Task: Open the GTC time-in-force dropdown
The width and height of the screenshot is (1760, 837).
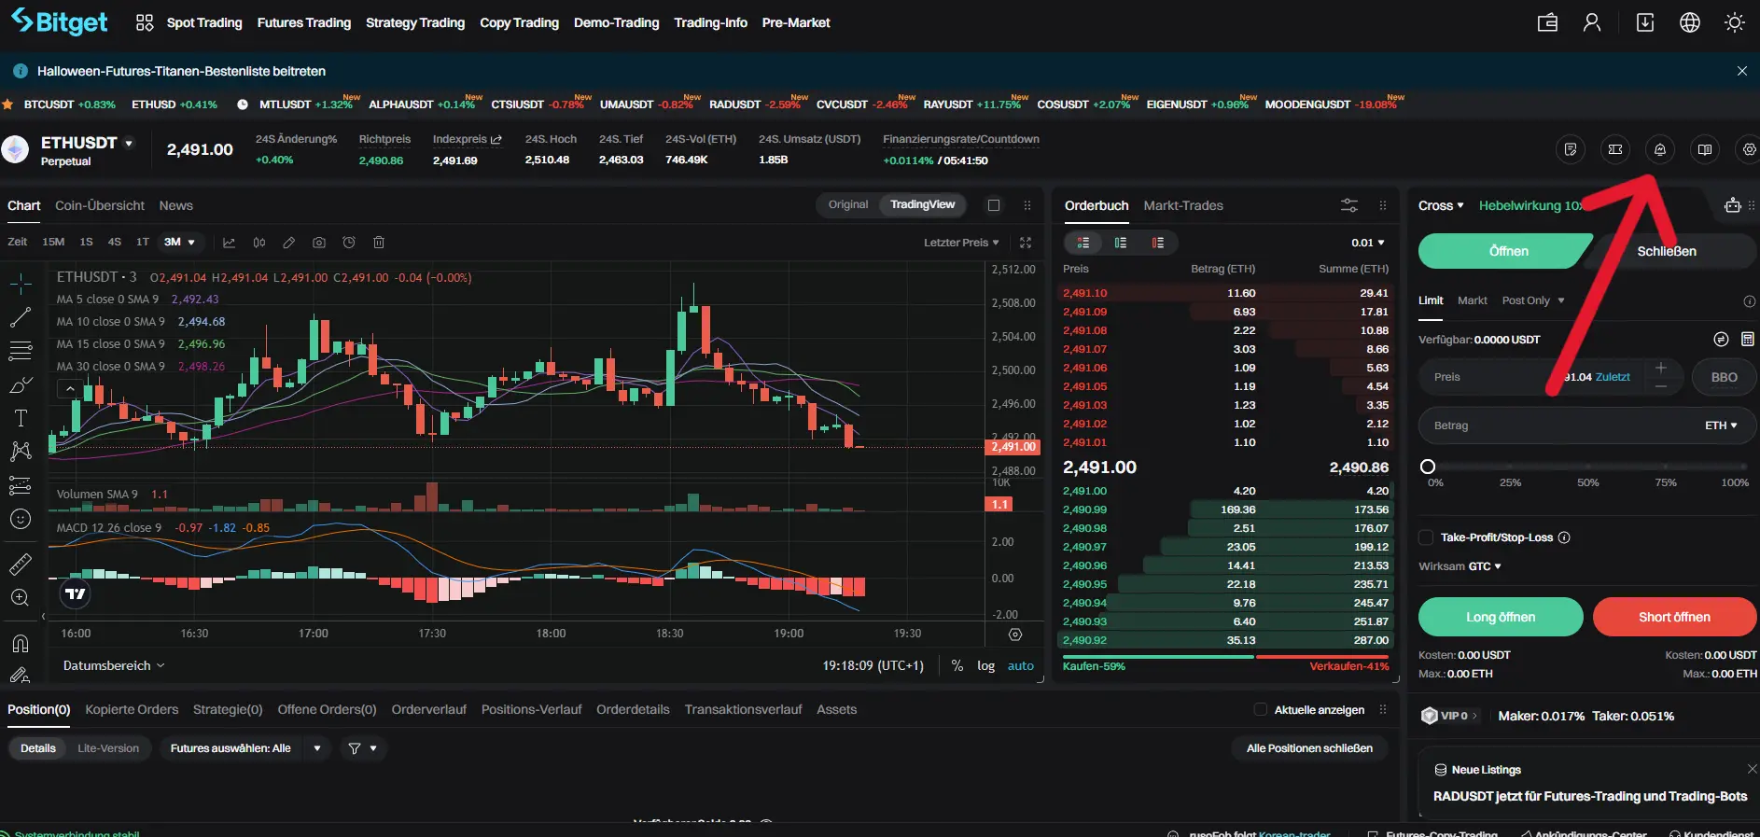Action: 1485,566
